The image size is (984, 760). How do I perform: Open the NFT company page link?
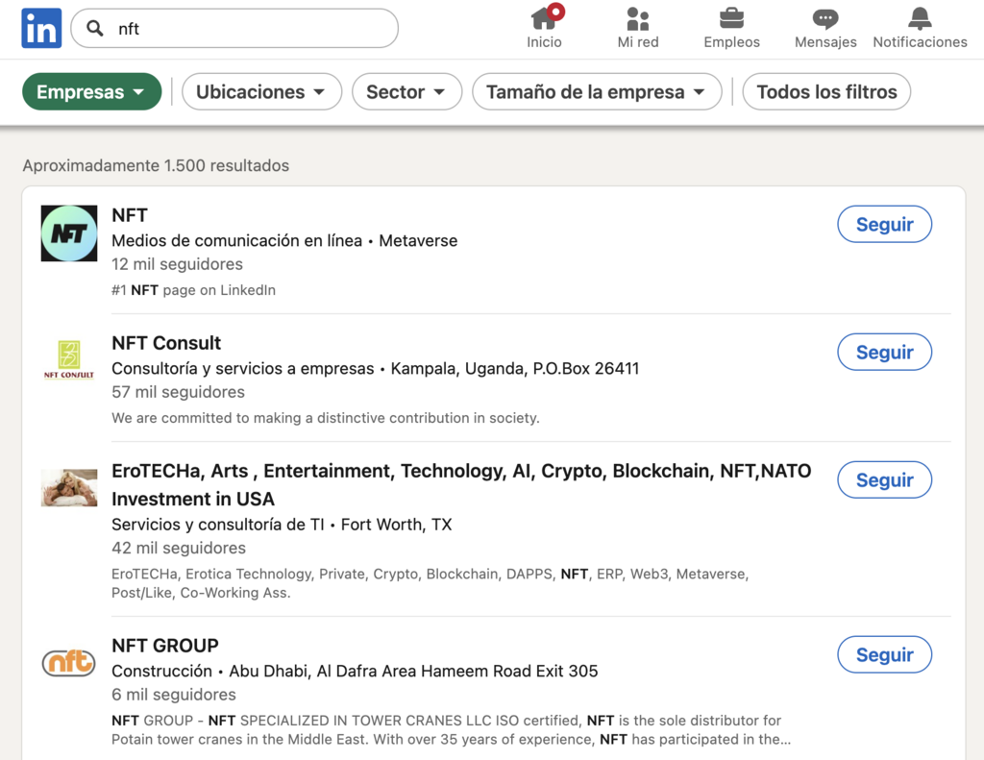[x=129, y=215]
